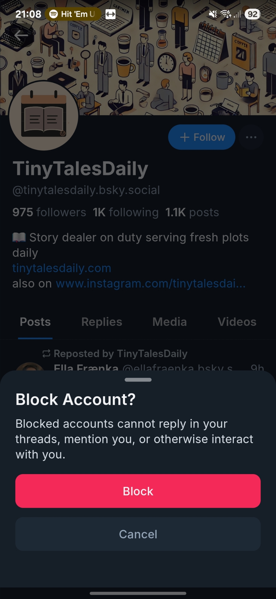
Task: Tap the Spotify now-playing pill
Action: [x=73, y=14]
